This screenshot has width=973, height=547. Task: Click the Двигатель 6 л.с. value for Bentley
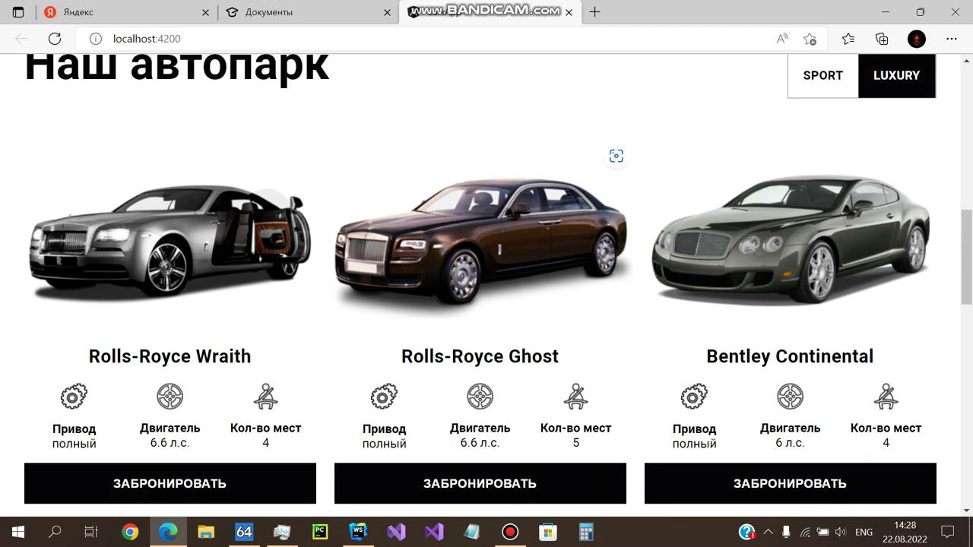[x=790, y=443]
